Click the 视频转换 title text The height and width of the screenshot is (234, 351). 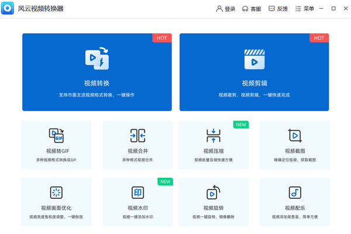(x=97, y=83)
